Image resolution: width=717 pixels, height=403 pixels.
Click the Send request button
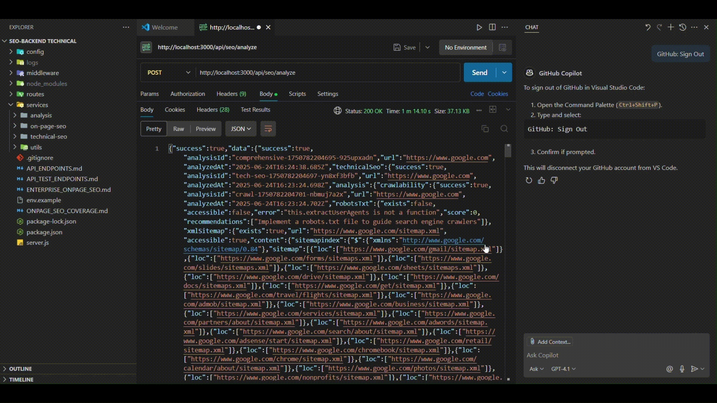(480, 72)
